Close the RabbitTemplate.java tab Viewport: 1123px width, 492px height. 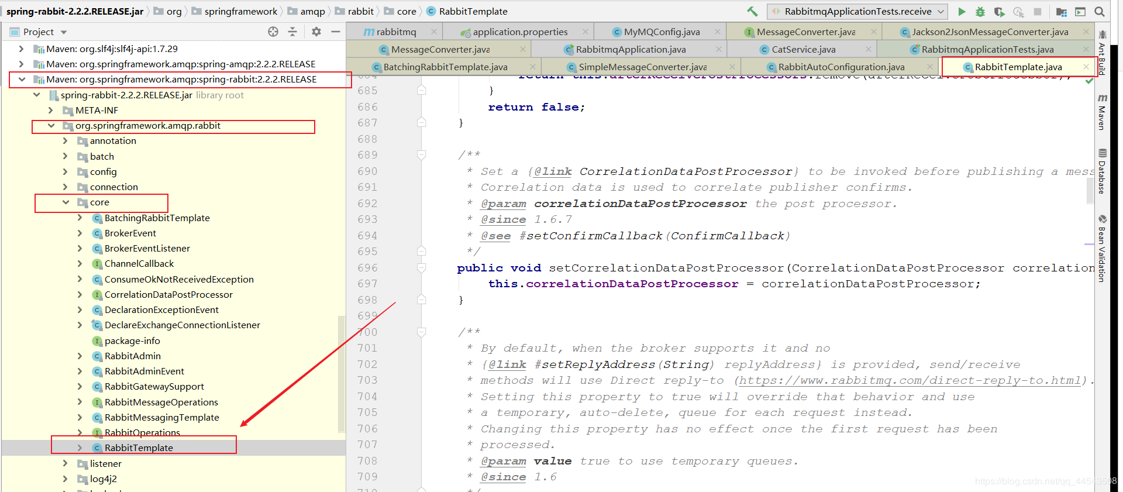1086,67
